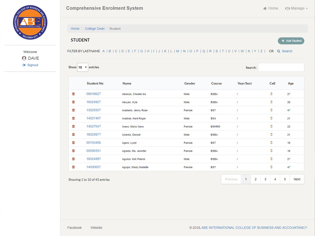Image resolution: width=315 pixels, height=236 pixels.
Task: Remove Agero, Lycel using trash icon
Action: click(x=73, y=143)
